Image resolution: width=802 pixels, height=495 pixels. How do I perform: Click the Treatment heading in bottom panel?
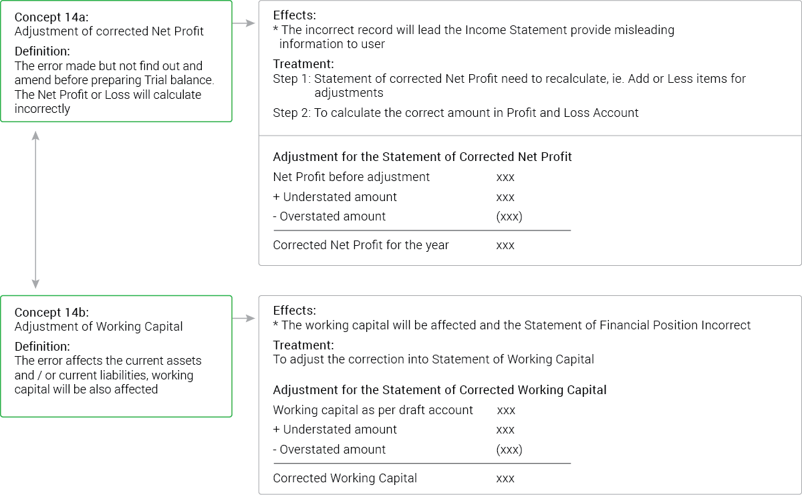click(303, 345)
